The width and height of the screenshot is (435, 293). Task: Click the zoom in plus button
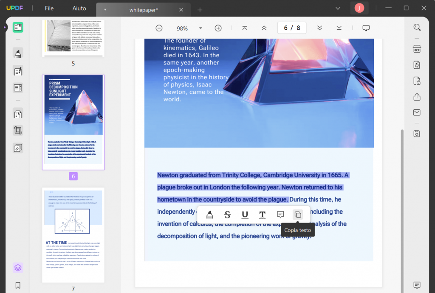coord(218,28)
